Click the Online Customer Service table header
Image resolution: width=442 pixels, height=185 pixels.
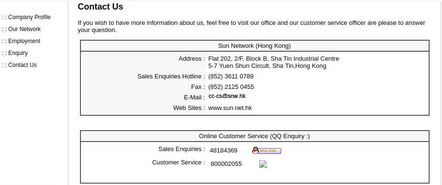(x=254, y=136)
